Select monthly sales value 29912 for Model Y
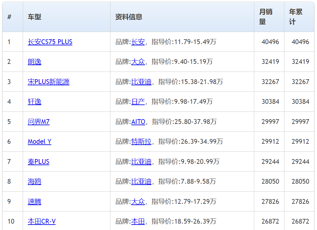Image resolution: width=317 pixels, height=230 pixels. 270,142
